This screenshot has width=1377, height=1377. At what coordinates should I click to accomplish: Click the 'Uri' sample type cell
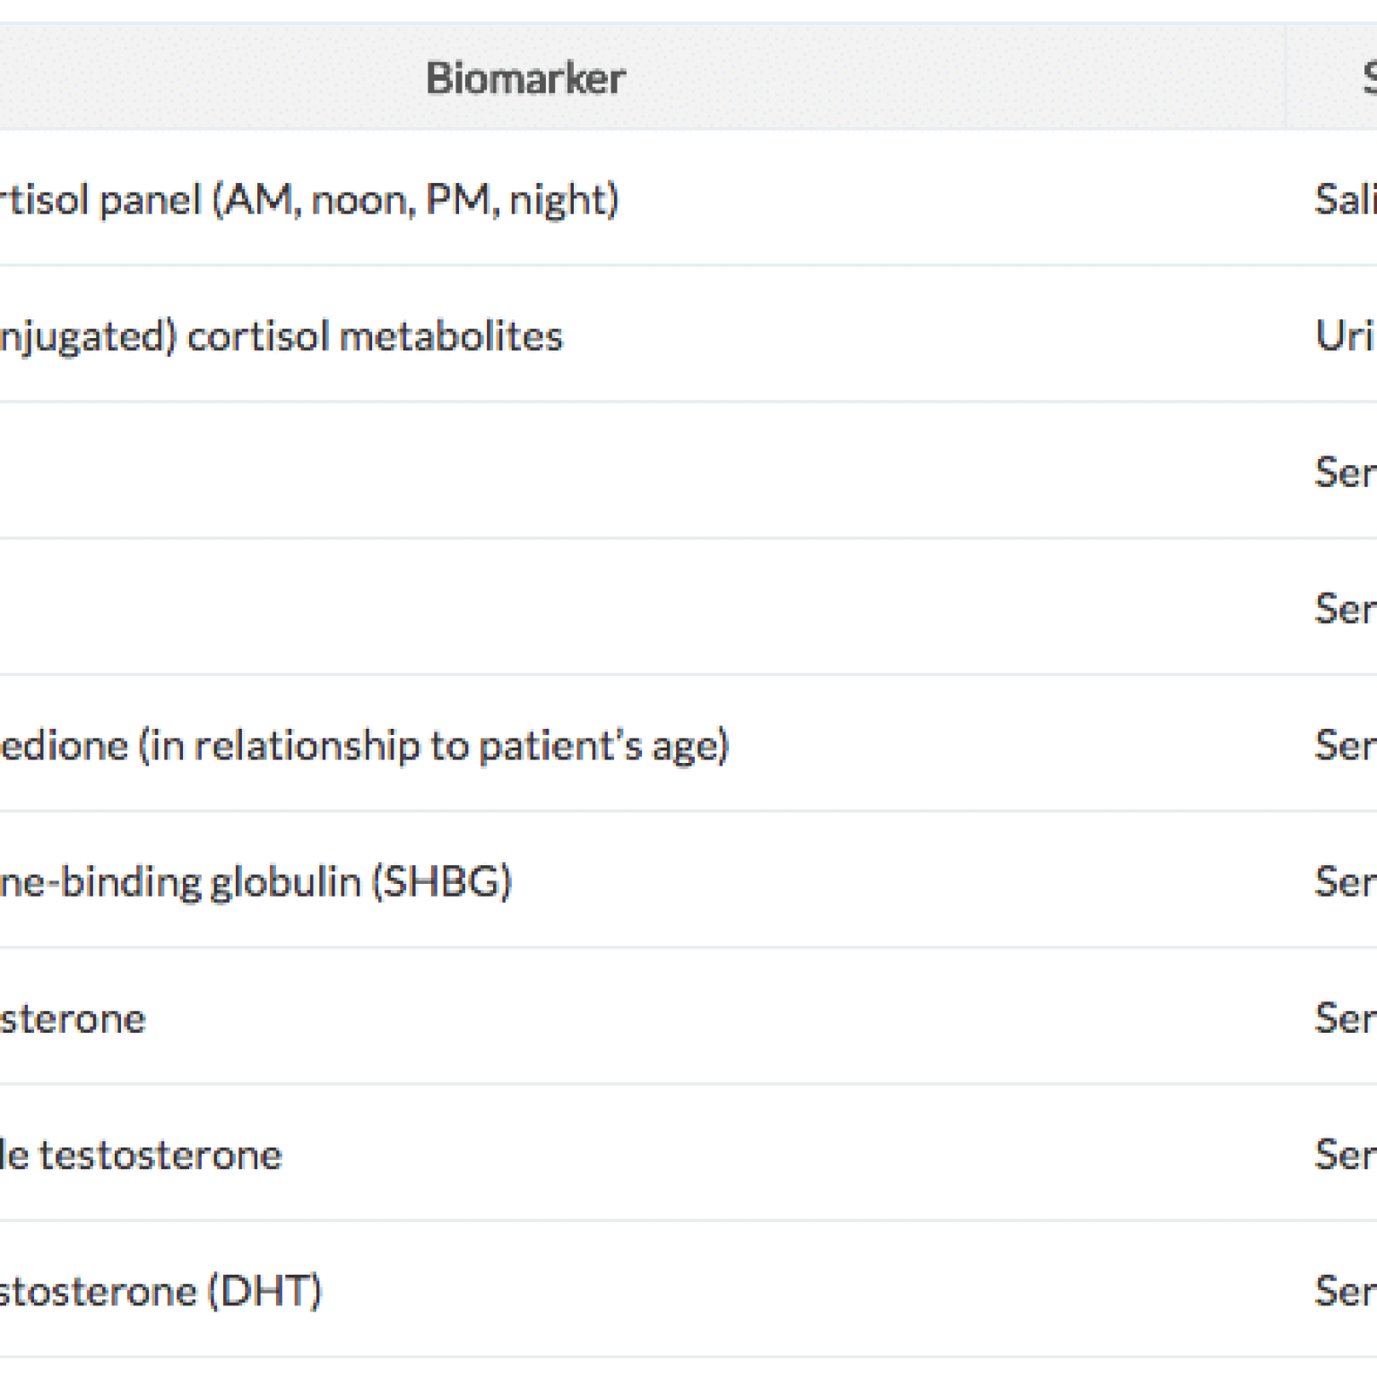coord(1346,336)
